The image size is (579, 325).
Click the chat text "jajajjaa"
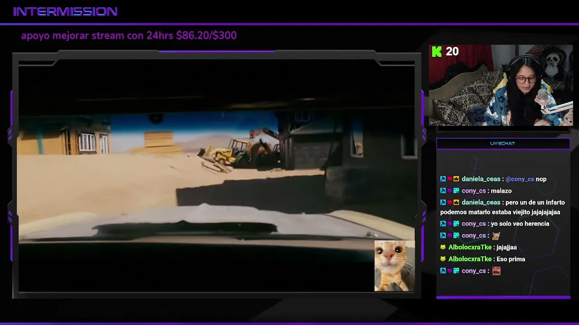(507, 247)
